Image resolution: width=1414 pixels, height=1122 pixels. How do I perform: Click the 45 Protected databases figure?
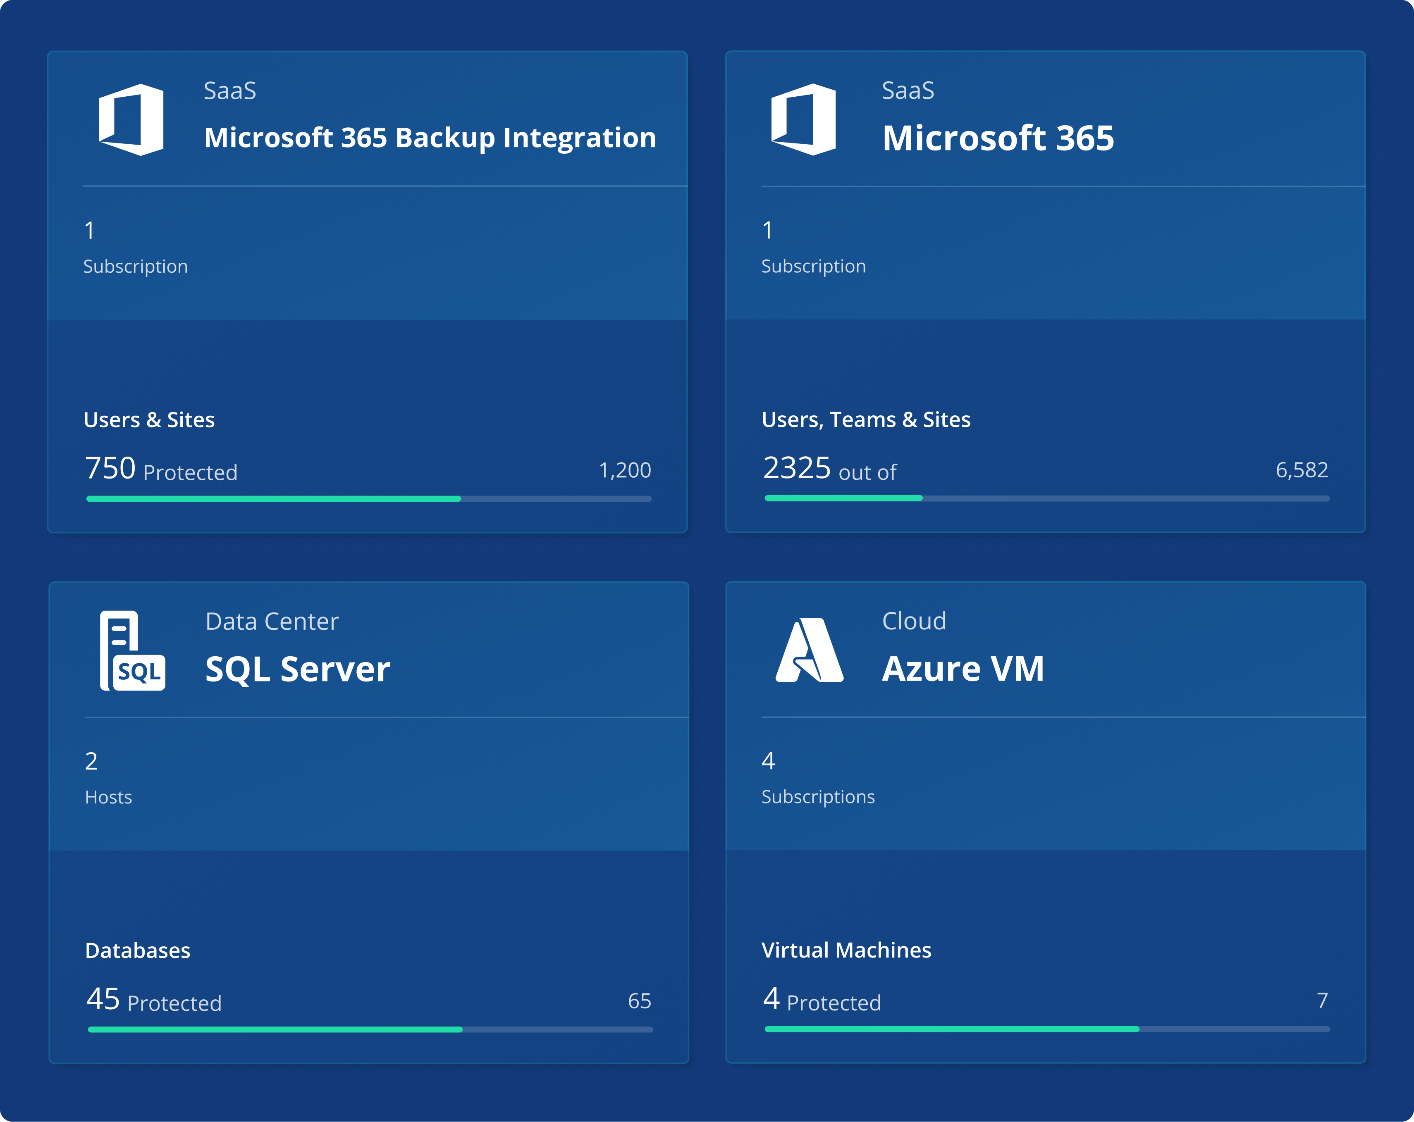coord(153,1000)
